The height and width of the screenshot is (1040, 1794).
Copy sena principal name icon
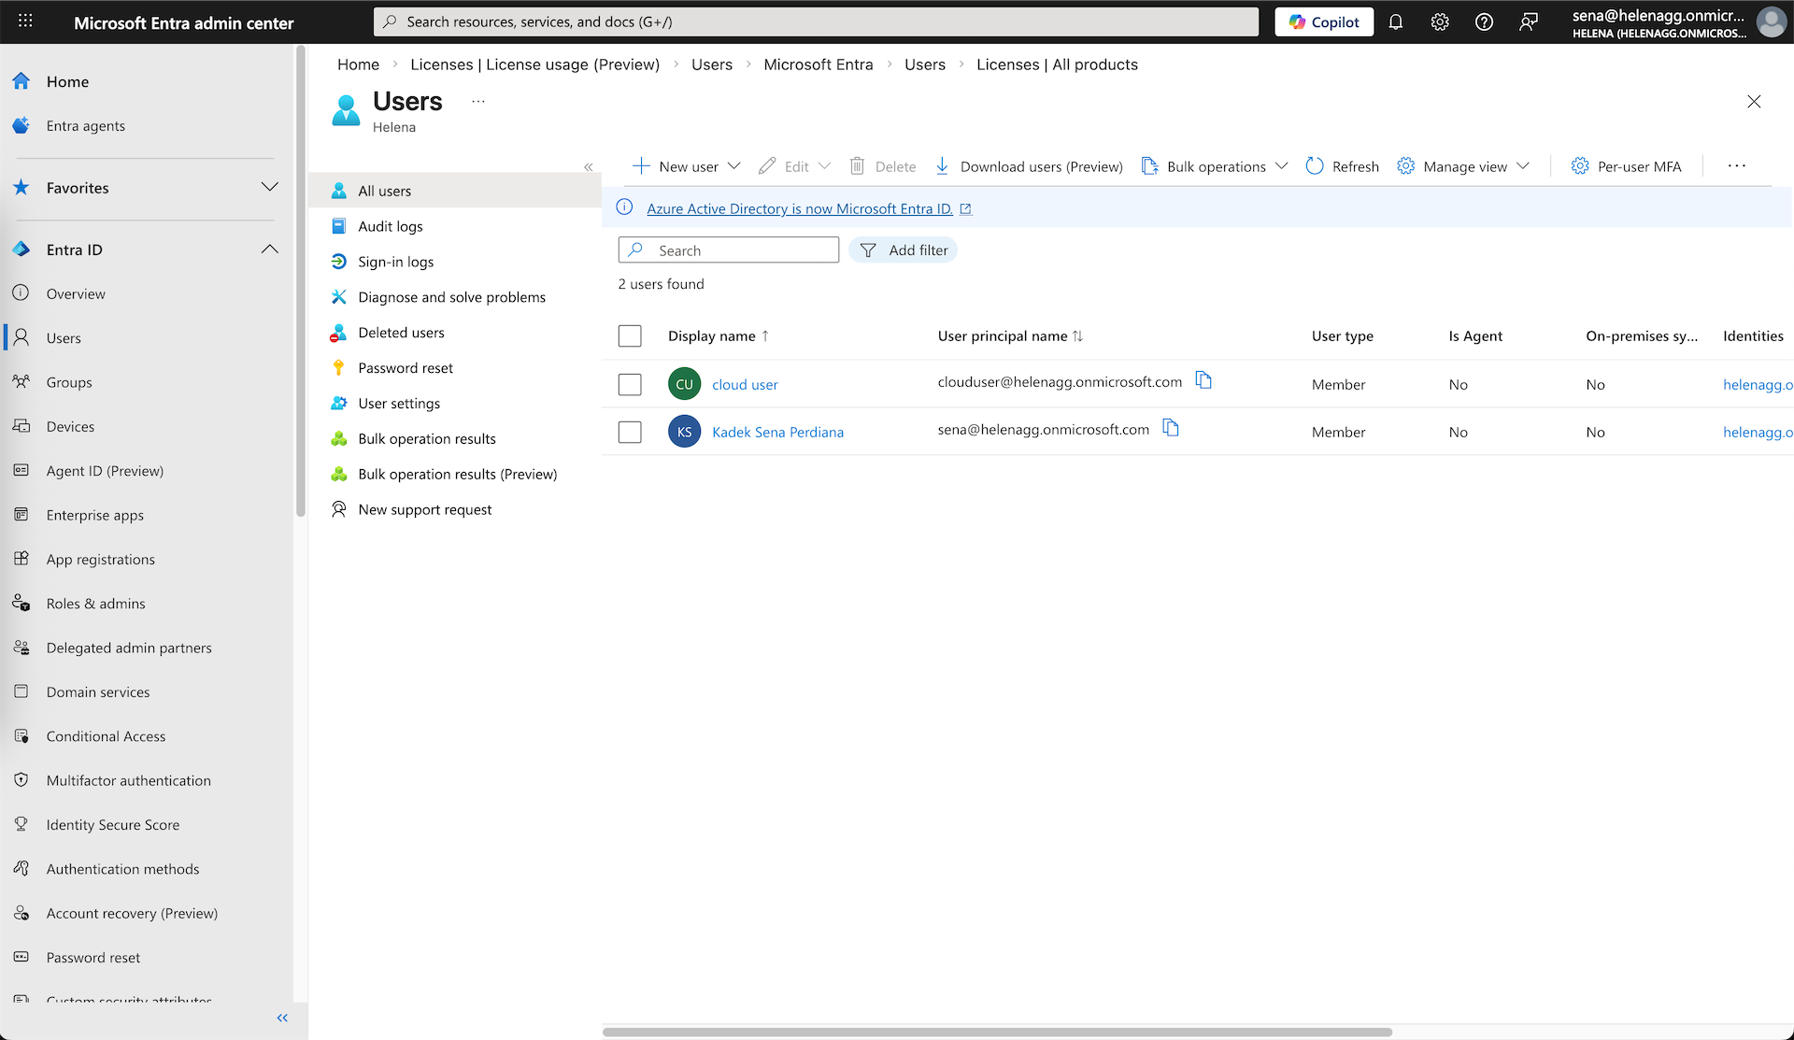point(1171,428)
